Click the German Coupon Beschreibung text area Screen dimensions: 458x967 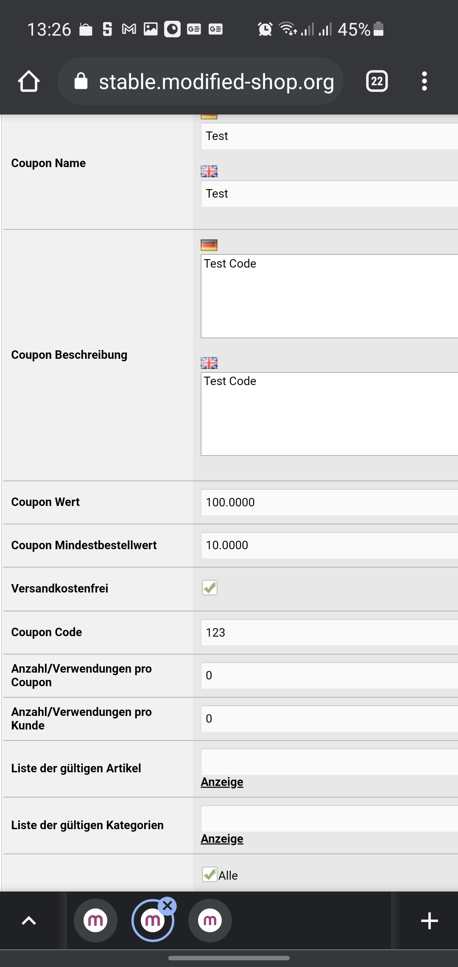[x=329, y=296]
